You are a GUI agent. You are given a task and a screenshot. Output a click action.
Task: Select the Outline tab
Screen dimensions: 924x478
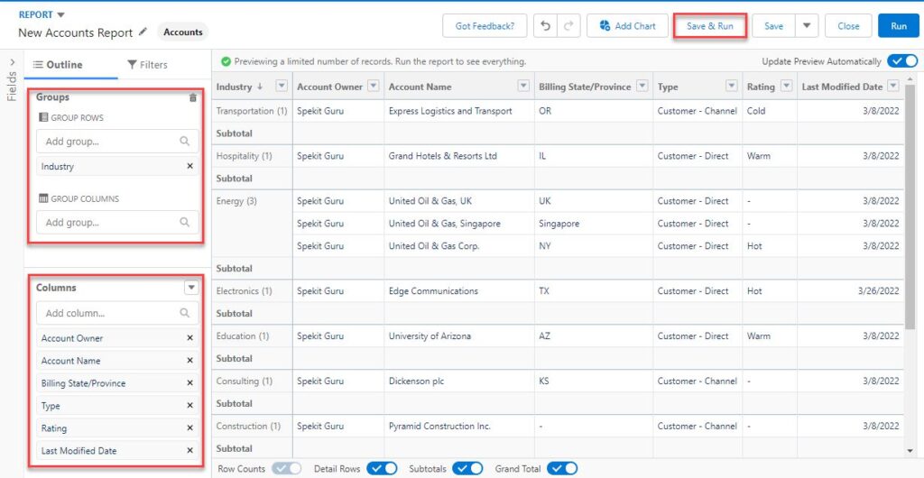point(58,65)
